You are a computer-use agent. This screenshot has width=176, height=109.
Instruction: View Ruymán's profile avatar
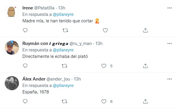tap(12, 48)
